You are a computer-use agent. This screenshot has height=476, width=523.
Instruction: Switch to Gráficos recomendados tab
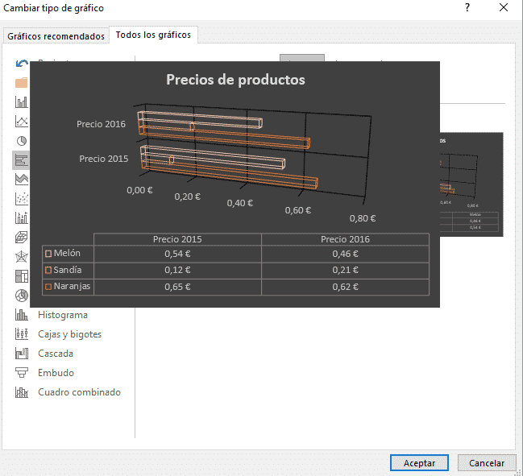point(56,36)
